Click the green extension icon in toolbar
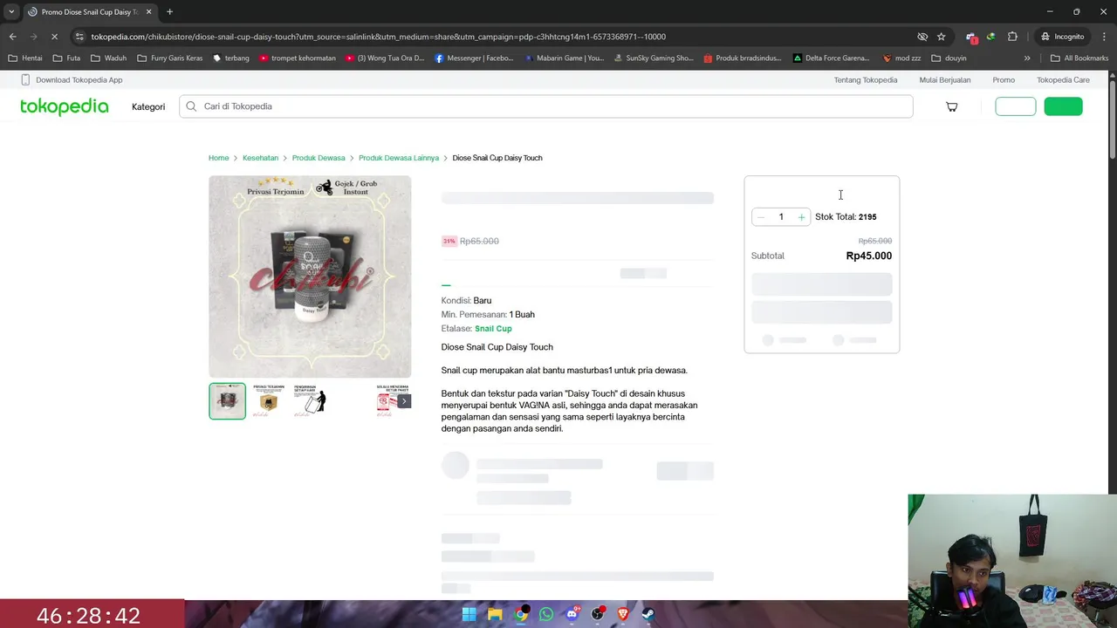This screenshot has height=628, width=1117. coord(990,37)
